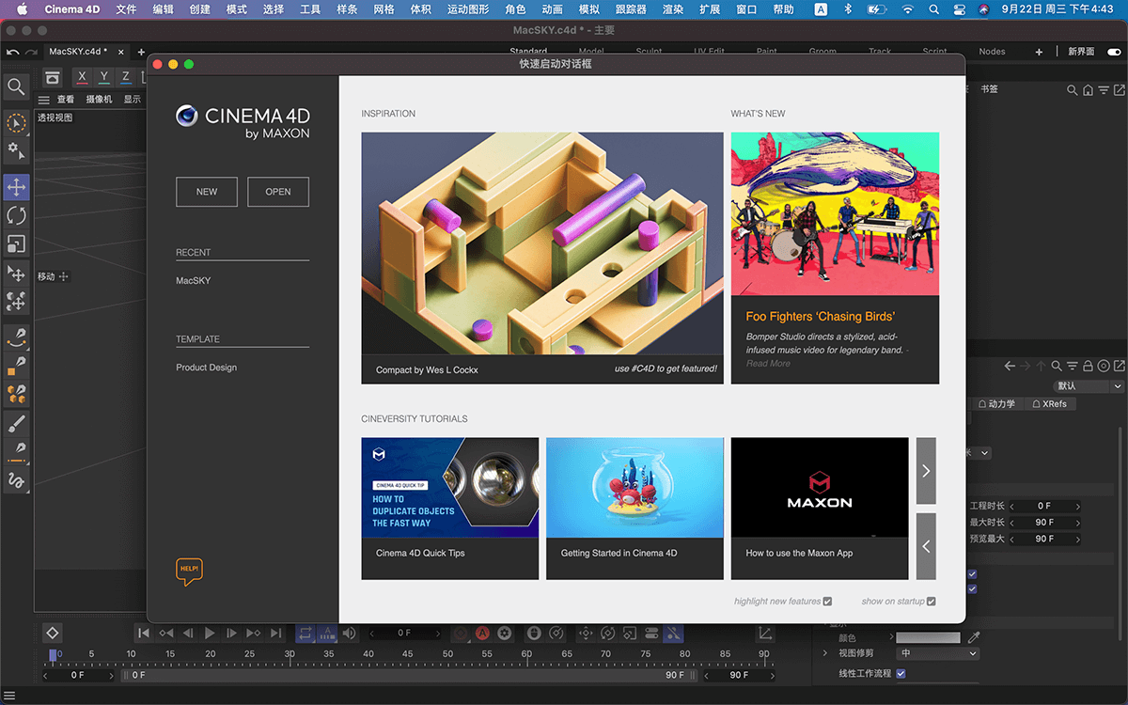Click the search magnifier in left toolbar
The image size is (1128, 705).
(16, 87)
